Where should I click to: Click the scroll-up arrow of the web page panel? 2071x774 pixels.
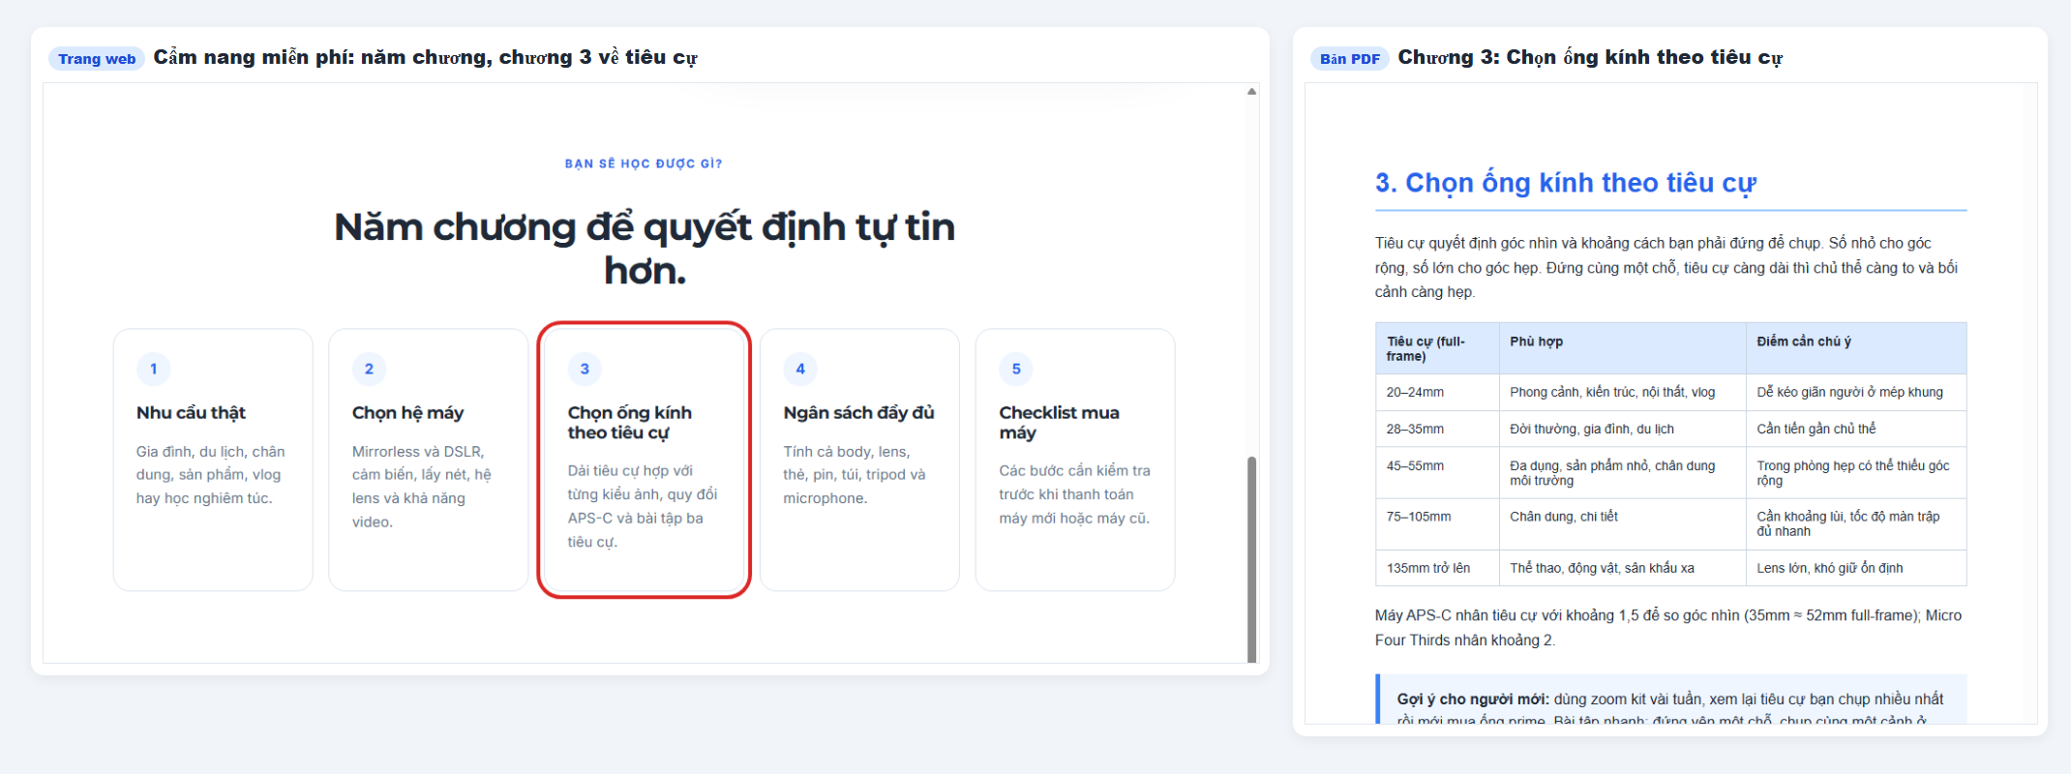tap(1251, 92)
